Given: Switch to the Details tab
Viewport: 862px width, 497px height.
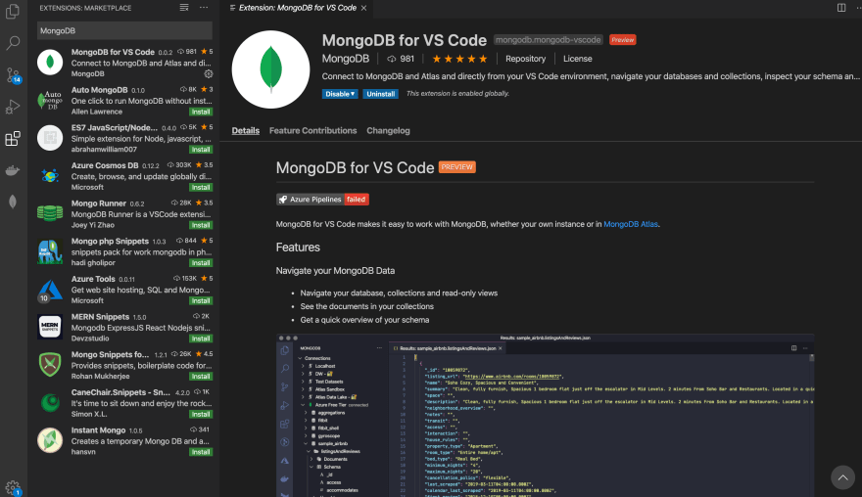Looking at the screenshot, I should [x=245, y=131].
